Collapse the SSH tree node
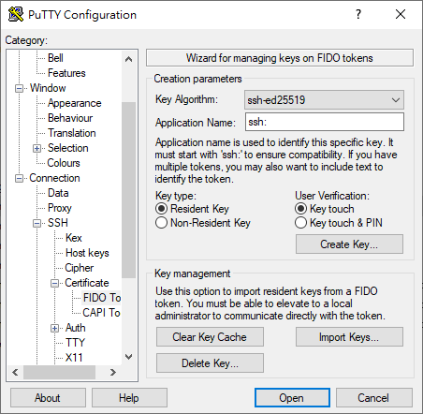Viewport: 423px width, 414px height. pyautogui.click(x=36, y=223)
